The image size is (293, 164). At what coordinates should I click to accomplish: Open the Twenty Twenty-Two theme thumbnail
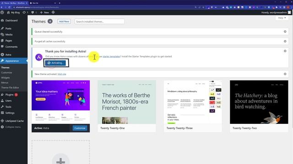259,102
